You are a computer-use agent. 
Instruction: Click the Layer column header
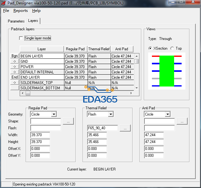tap(42, 49)
